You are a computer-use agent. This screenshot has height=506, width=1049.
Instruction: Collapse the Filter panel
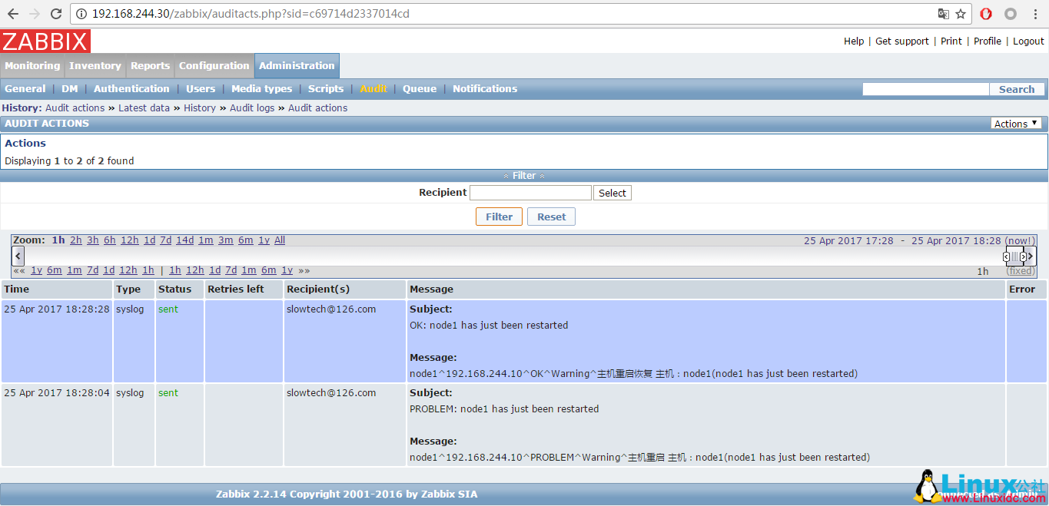523,175
